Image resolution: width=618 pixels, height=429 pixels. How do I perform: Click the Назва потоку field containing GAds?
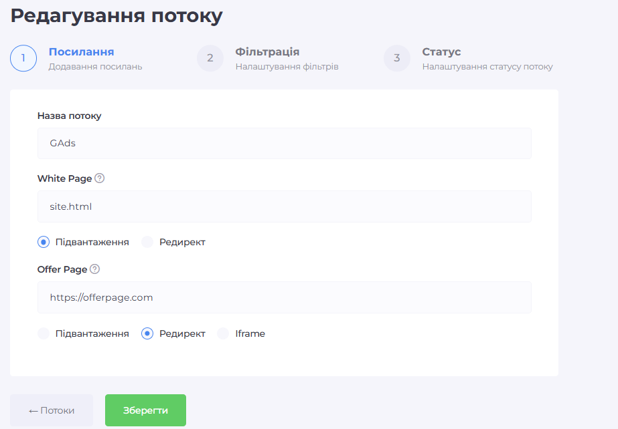coord(284,143)
